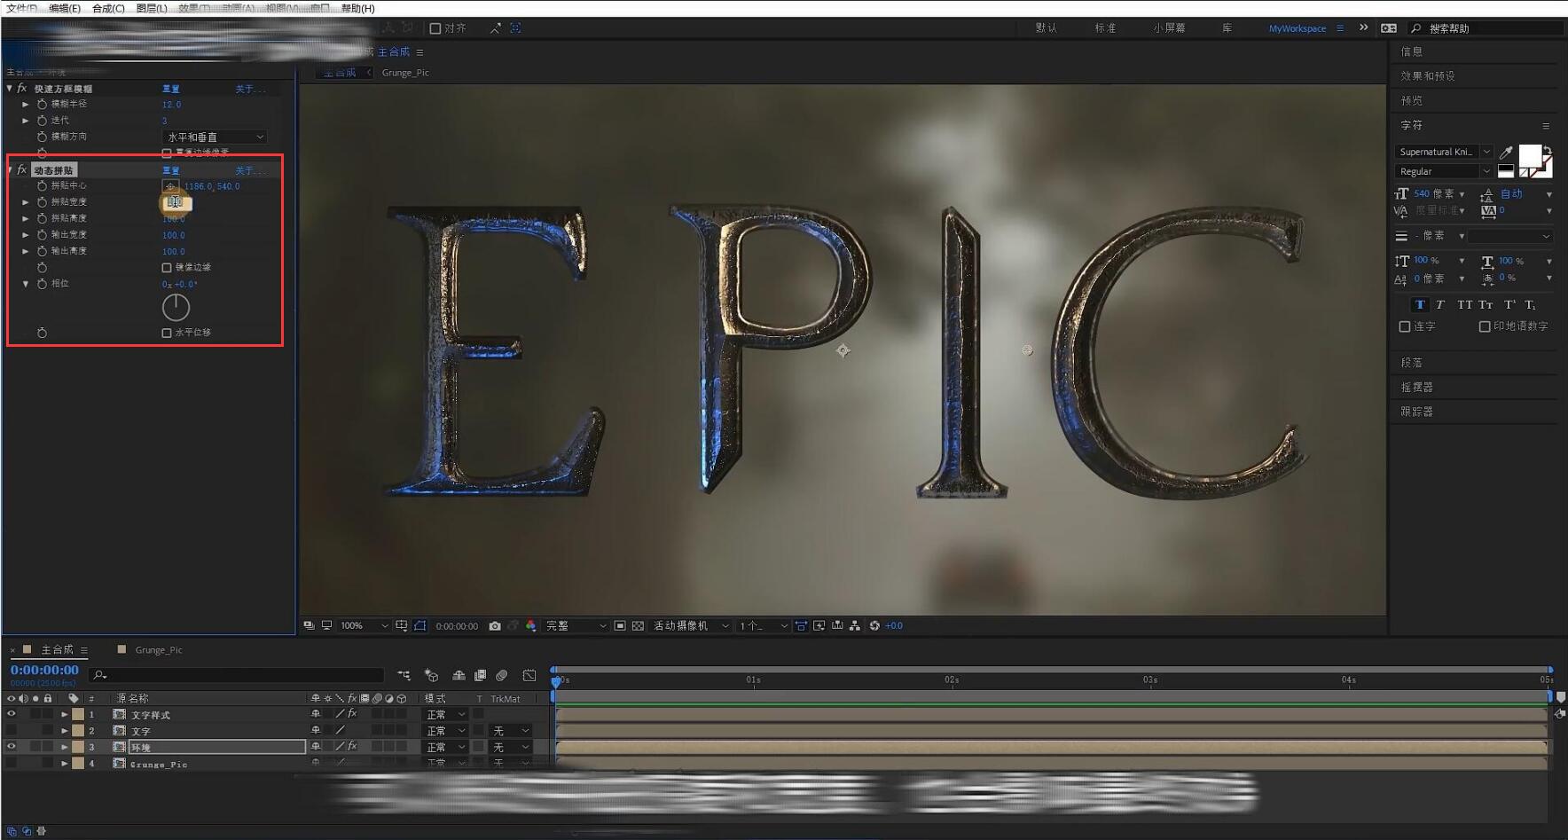
Task: Open the 跟踪器 panel
Action: click(x=1416, y=412)
